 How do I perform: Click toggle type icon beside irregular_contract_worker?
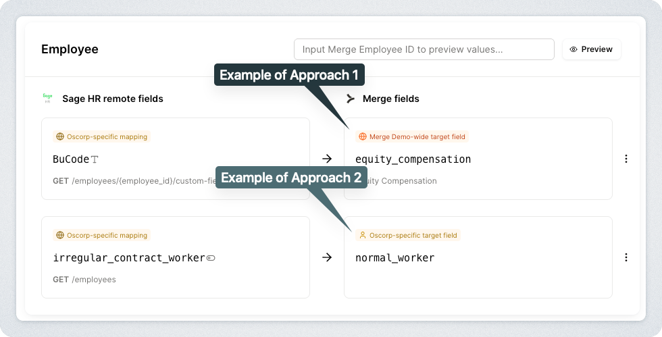(x=211, y=258)
